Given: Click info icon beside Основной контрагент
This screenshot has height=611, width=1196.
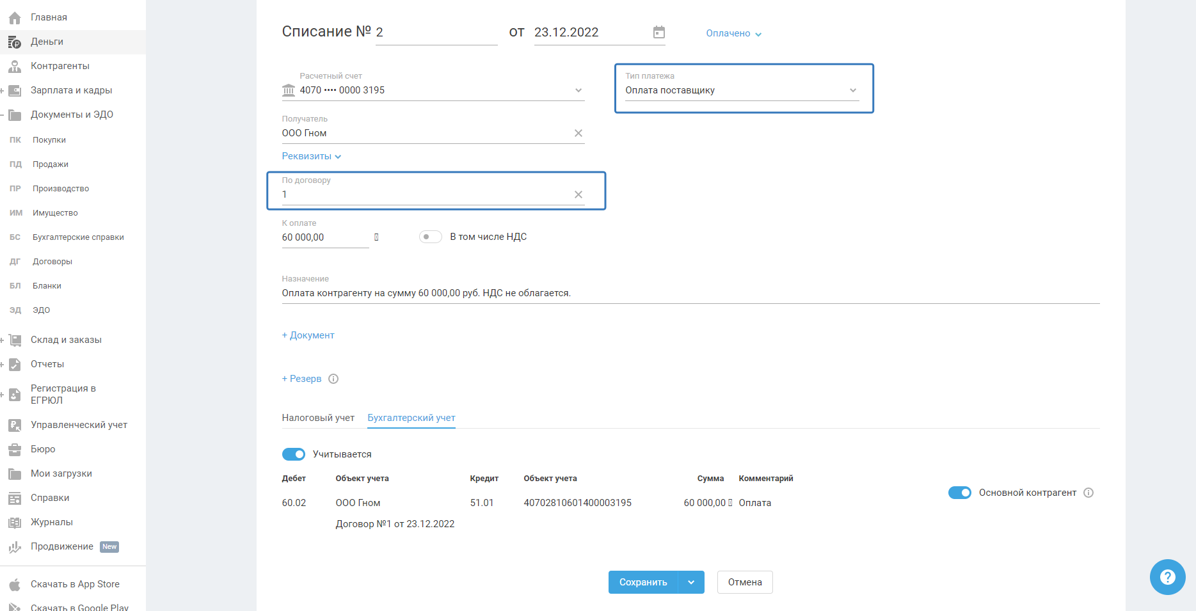Looking at the screenshot, I should click(x=1088, y=493).
